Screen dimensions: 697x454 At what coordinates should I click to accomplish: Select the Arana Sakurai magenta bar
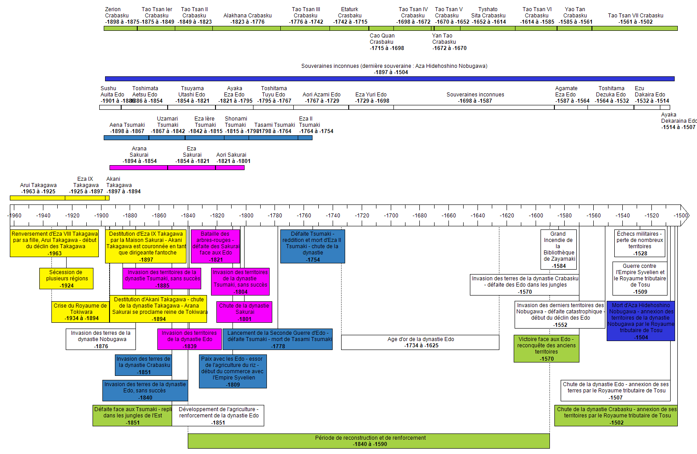[x=139, y=168]
